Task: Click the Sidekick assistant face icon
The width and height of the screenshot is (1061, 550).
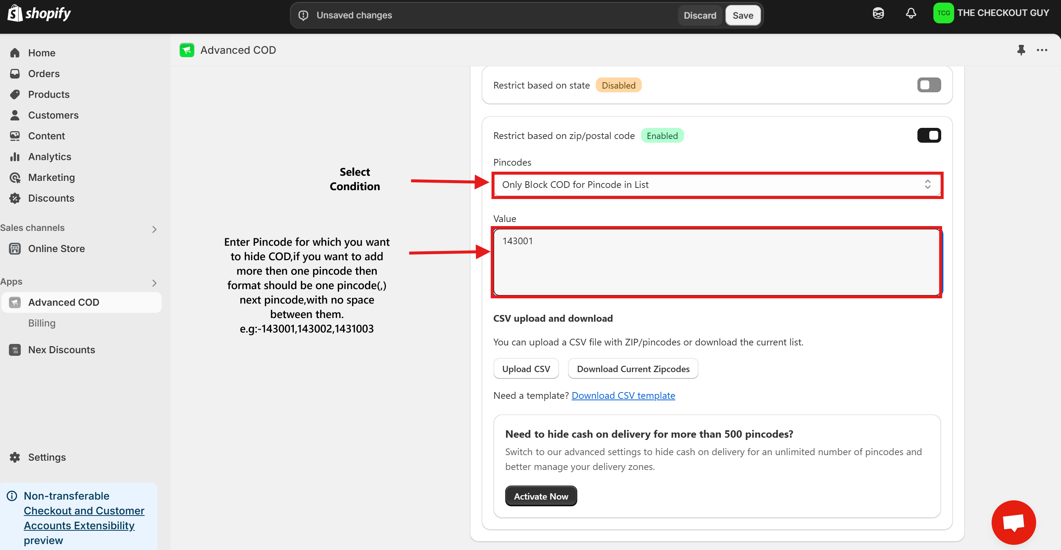Action: coord(878,13)
